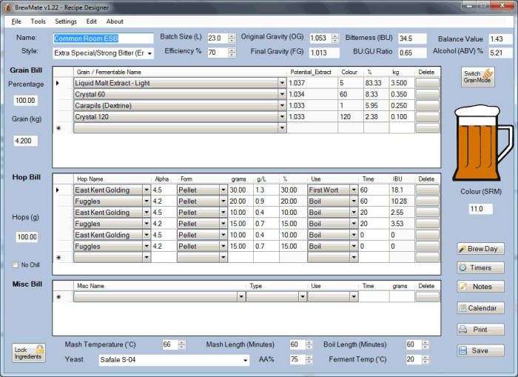
Task: Delete the first East Kent Golding hop row
Action: [427, 190]
